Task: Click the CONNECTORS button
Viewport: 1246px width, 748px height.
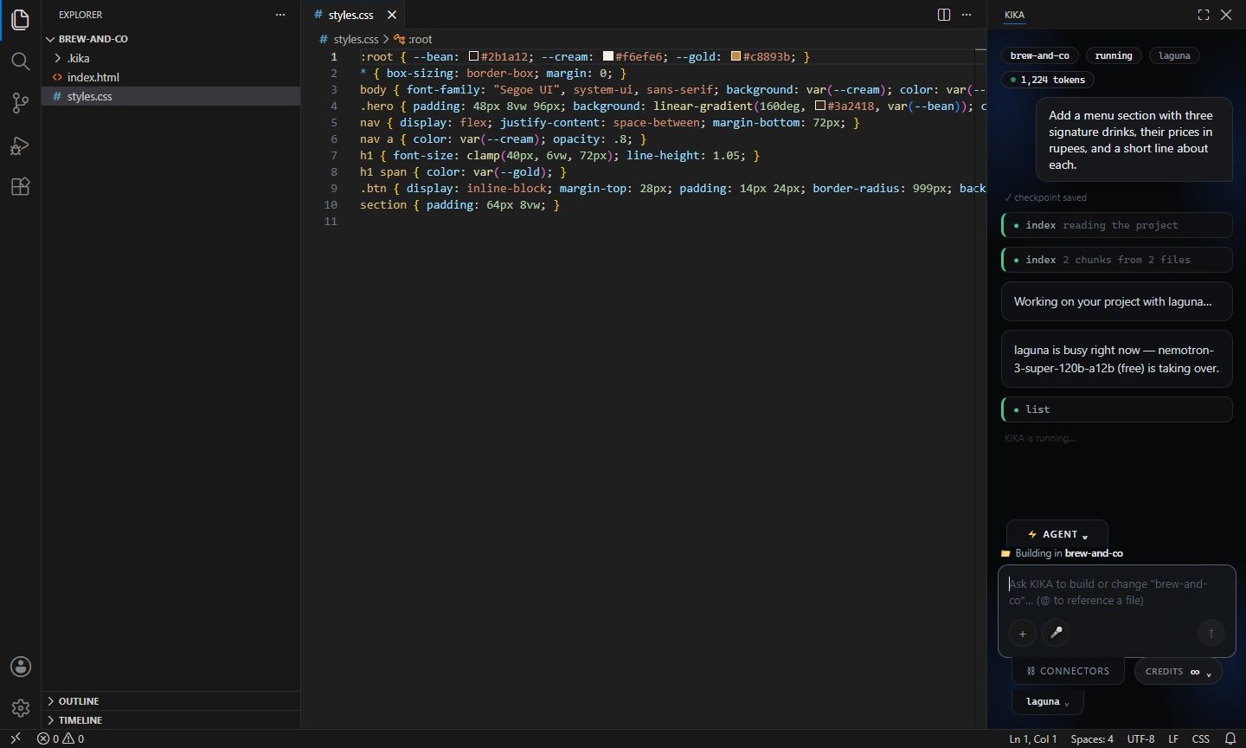Action: [1068, 671]
